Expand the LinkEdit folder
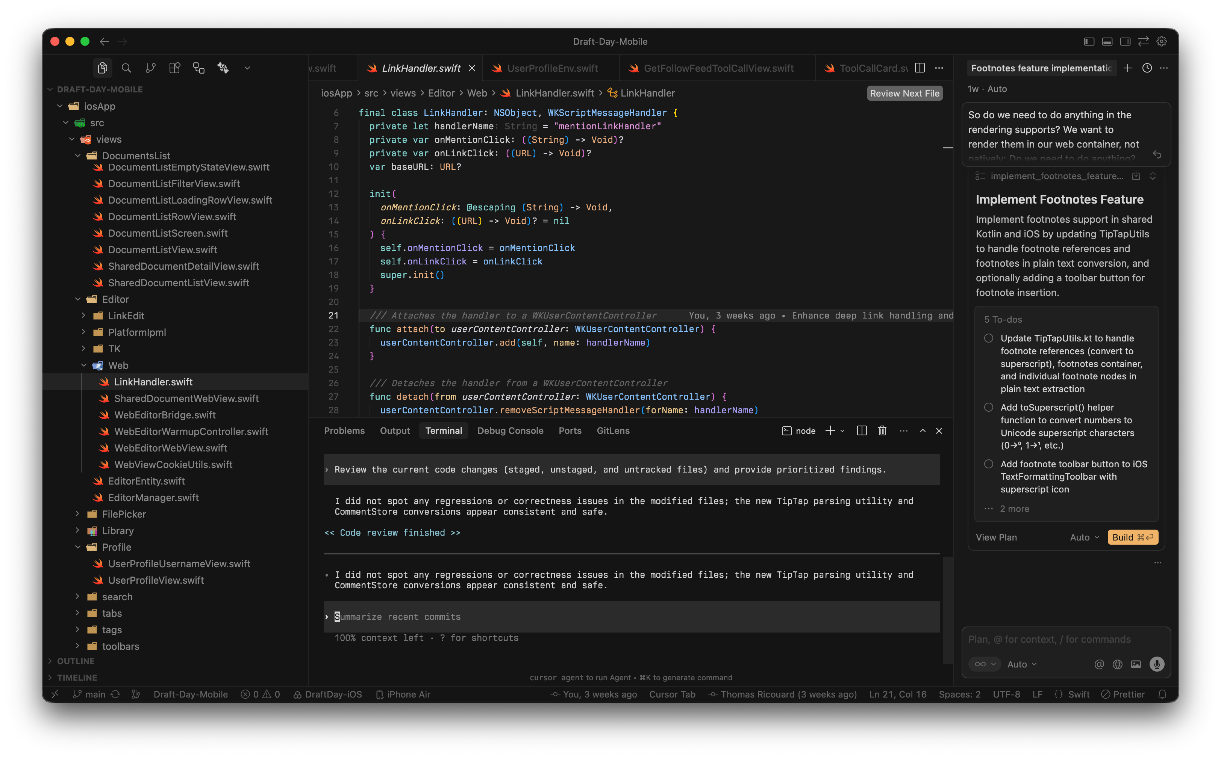 [84, 316]
